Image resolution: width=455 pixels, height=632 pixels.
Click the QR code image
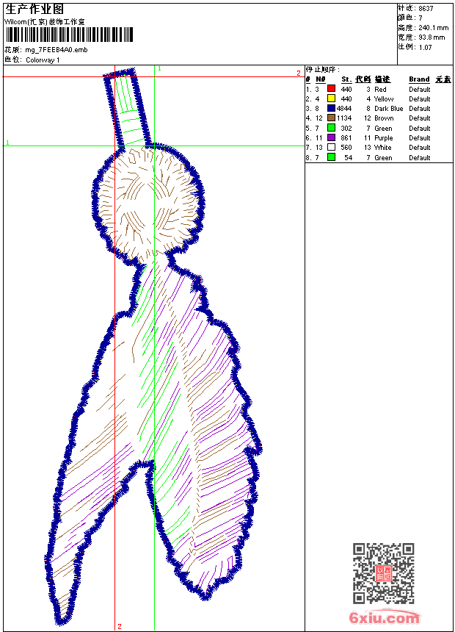click(383, 573)
